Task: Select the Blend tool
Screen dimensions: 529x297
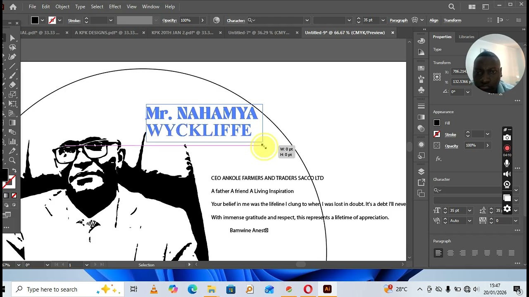Action: [x=12, y=132]
